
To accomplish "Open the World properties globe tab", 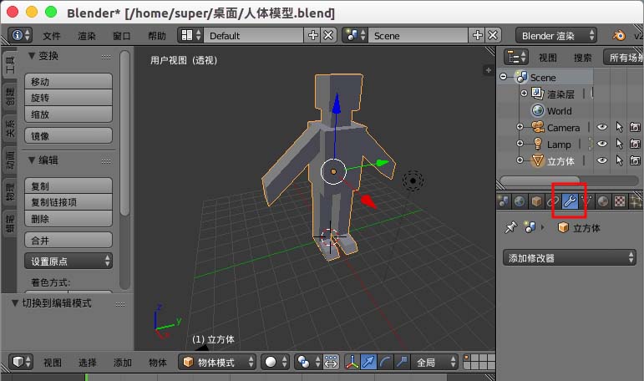I will pyautogui.click(x=520, y=201).
